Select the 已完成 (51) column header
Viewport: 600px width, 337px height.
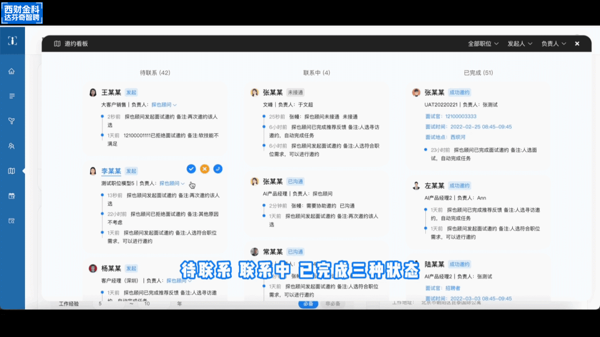478,73
